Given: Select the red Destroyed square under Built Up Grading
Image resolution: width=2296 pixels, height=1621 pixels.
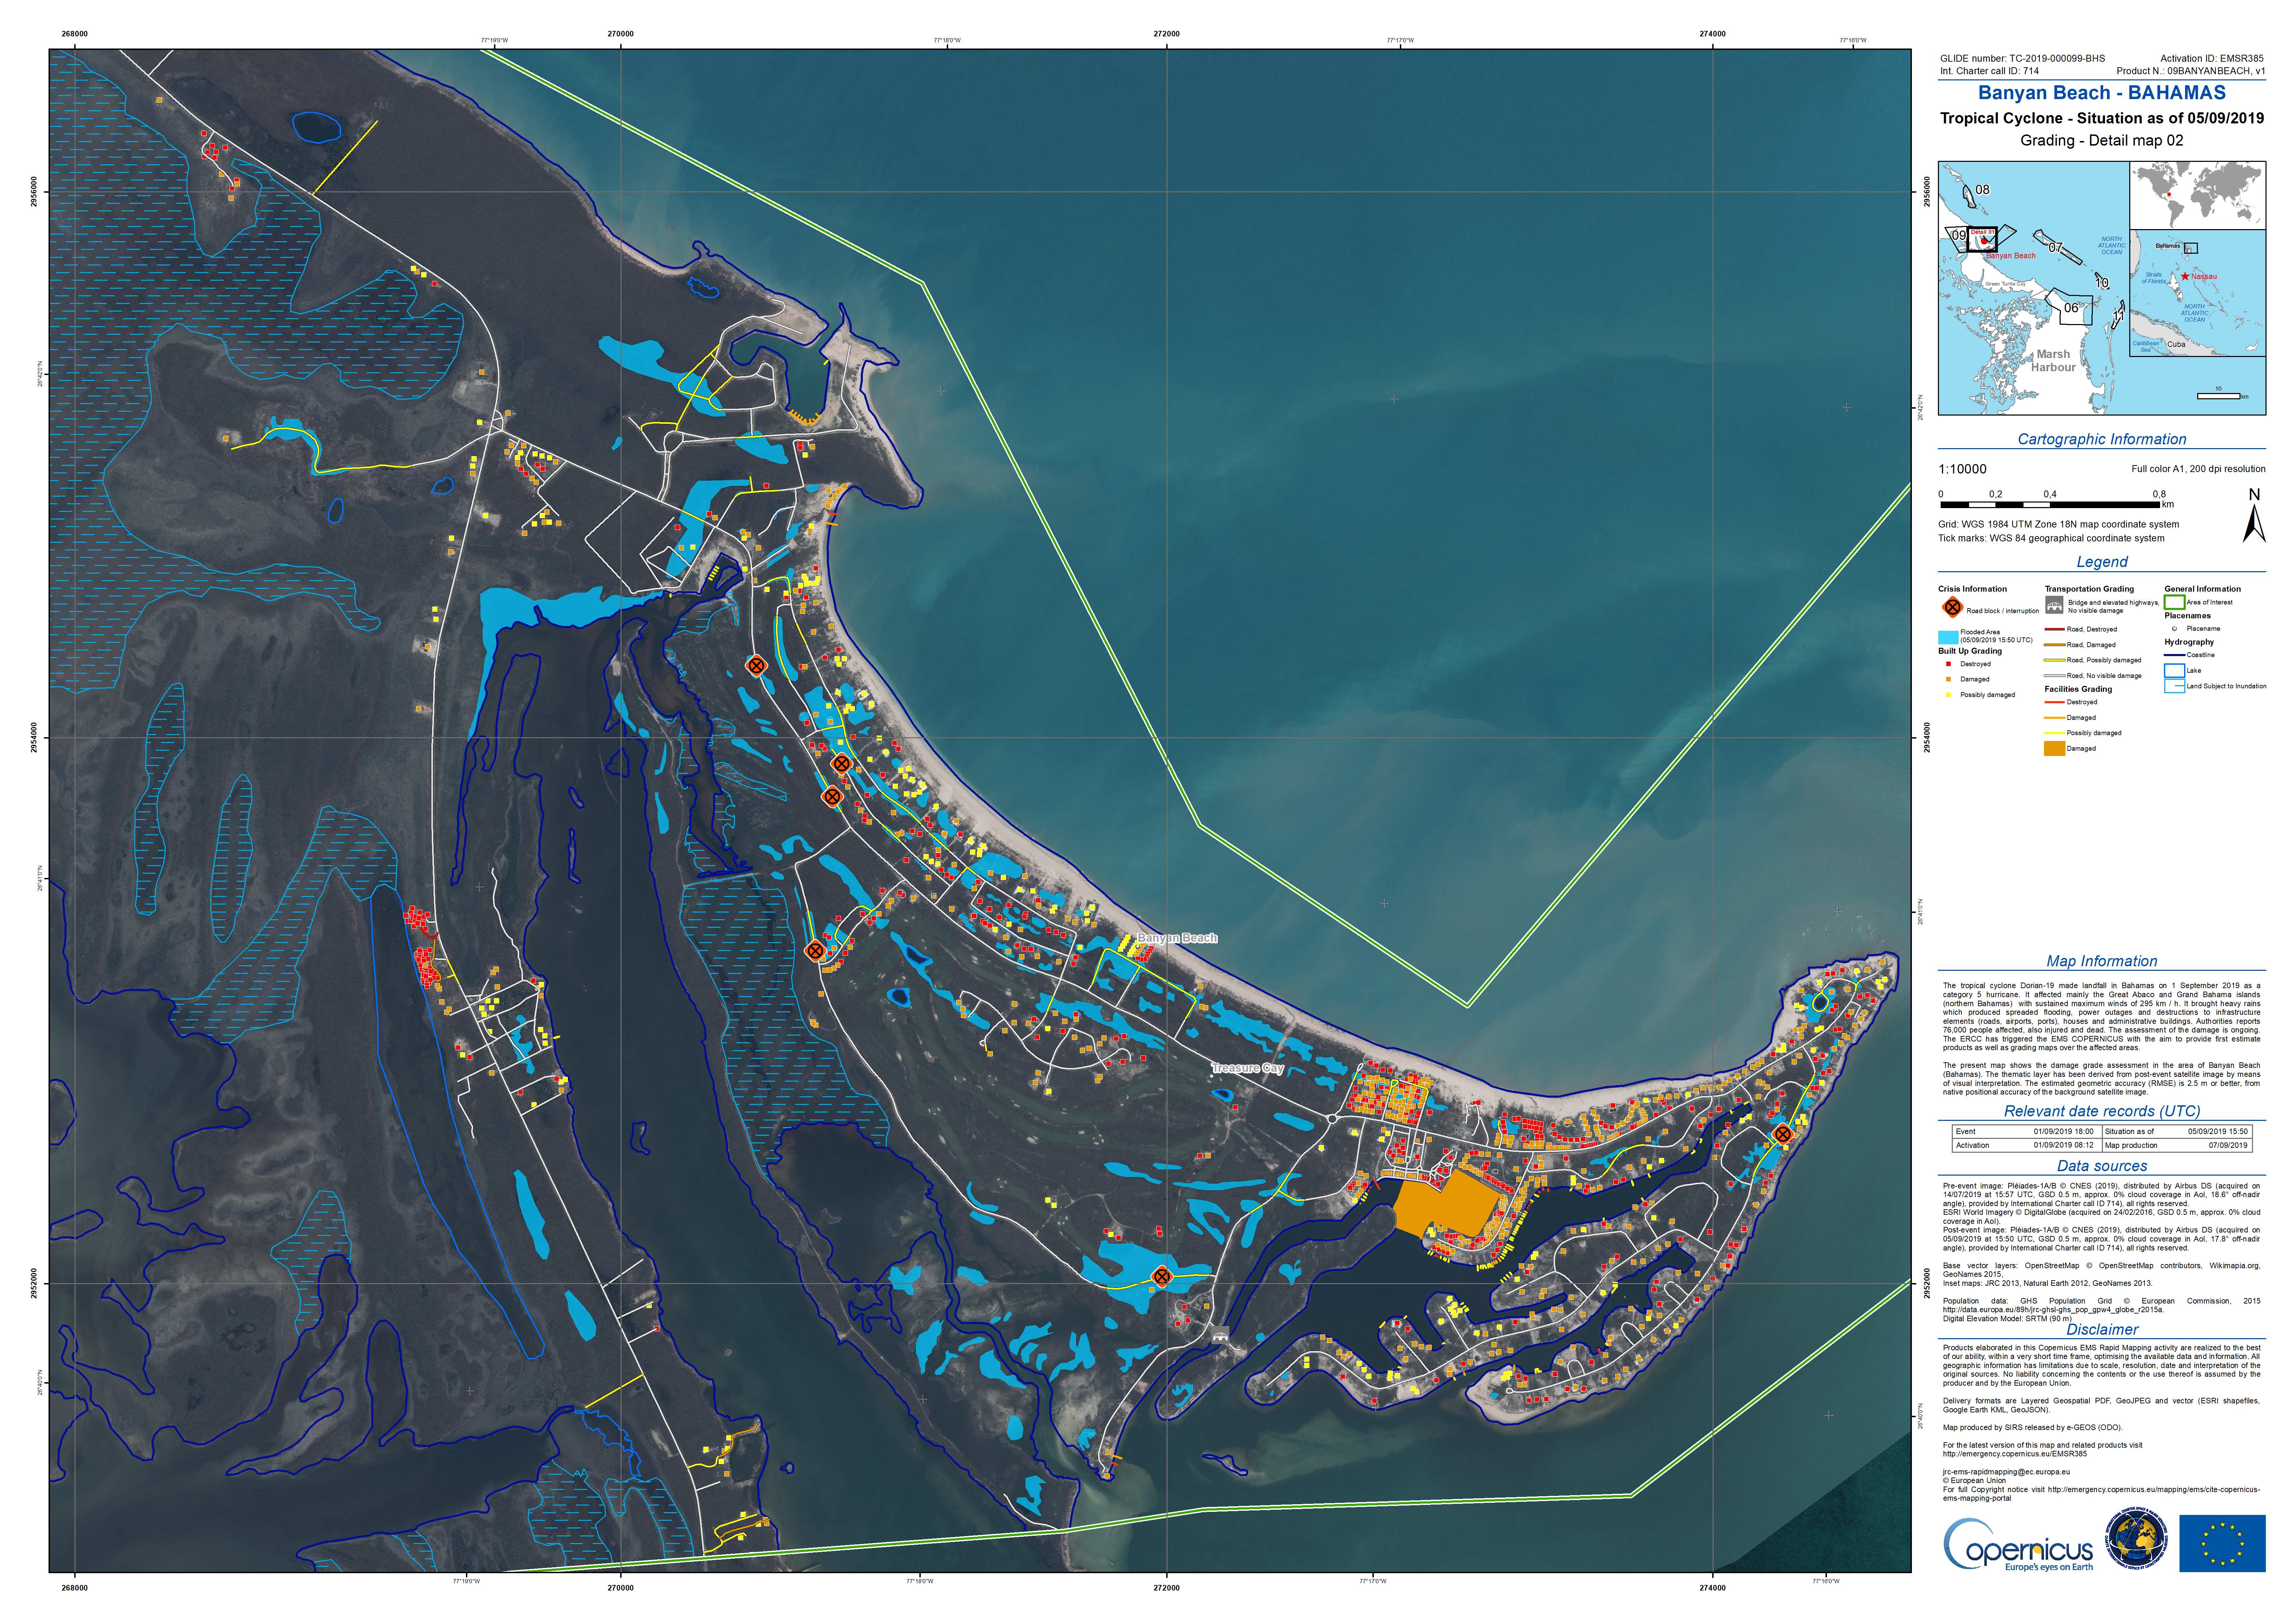Looking at the screenshot, I should 1948,664.
